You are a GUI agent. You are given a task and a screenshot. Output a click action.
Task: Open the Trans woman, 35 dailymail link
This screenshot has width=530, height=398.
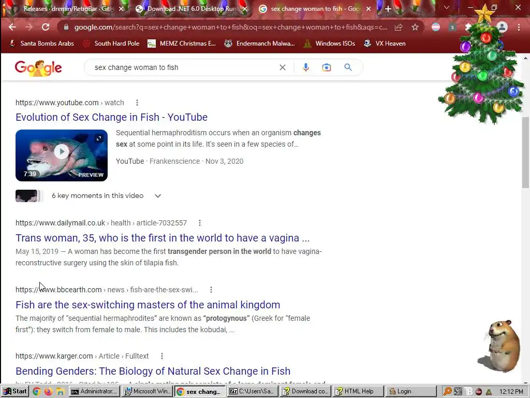(163, 238)
